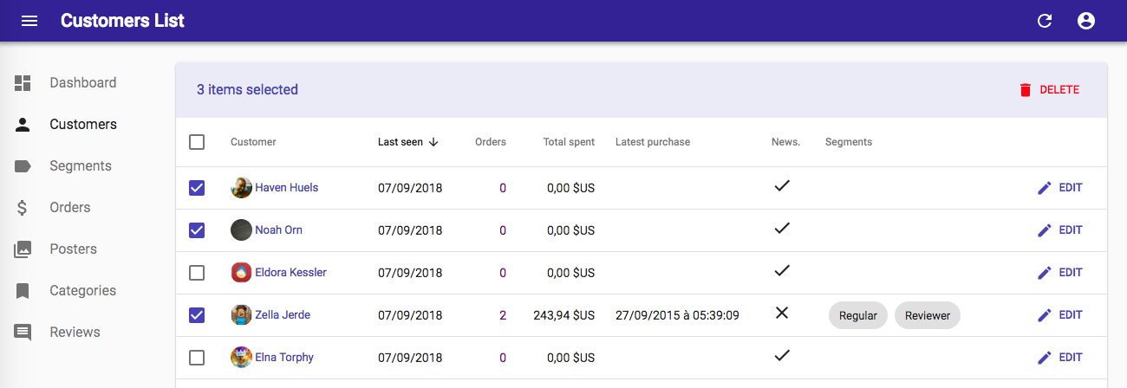The height and width of the screenshot is (388, 1127).
Task: Click Elna Torphy avatar thumbnail
Action: click(241, 358)
